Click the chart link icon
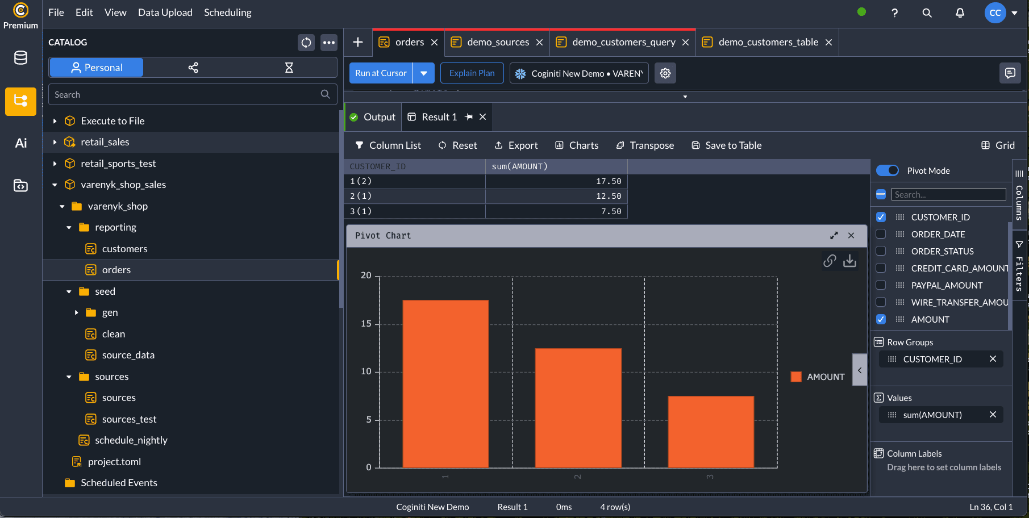Viewport: 1029px width, 518px height. coord(830,261)
